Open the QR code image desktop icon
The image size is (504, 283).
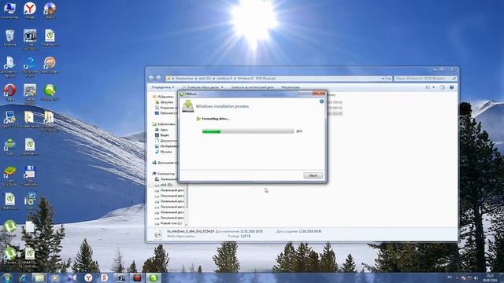point(30,93)
